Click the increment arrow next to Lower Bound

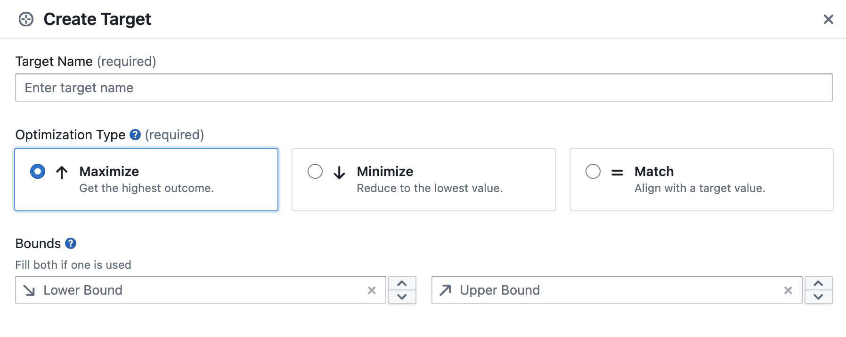(x=402, y=284)
